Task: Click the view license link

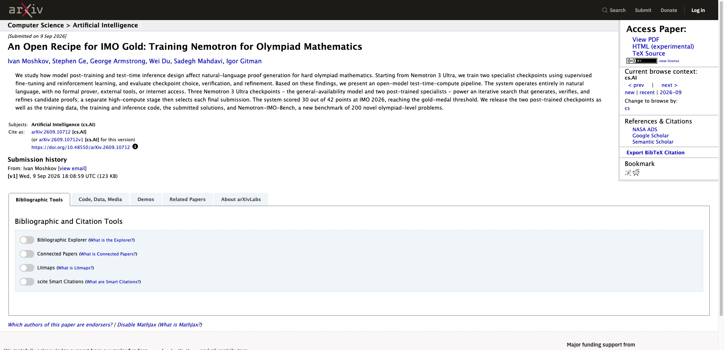Action: (x=669, y=61)
